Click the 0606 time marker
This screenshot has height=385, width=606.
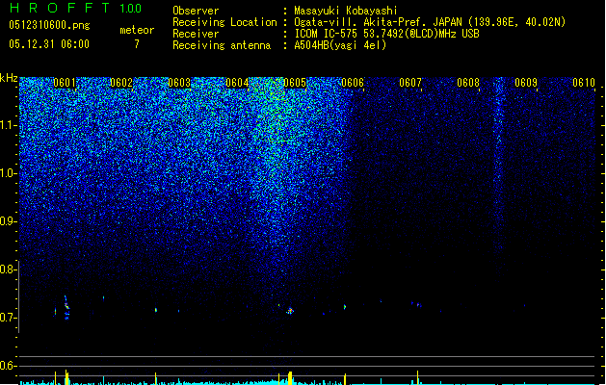click(353, 83)
